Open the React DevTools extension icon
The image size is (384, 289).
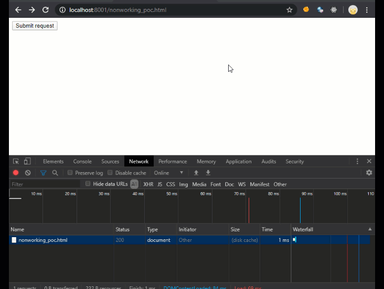[334, 10]
